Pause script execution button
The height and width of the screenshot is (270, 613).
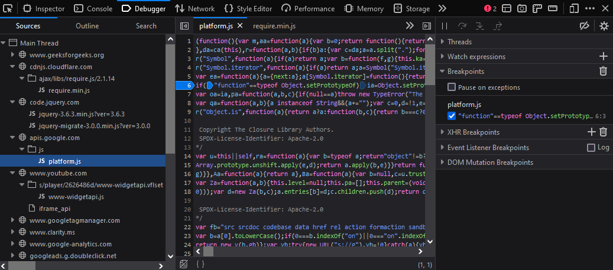point(445,26)
